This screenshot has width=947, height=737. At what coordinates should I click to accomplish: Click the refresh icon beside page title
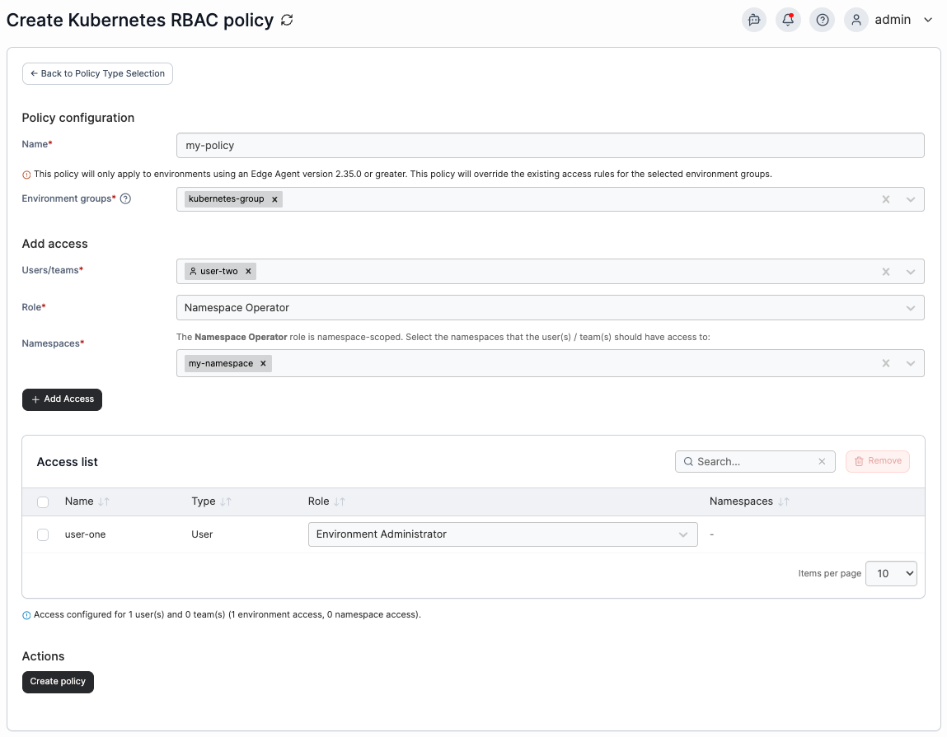[x=287, y=21]
